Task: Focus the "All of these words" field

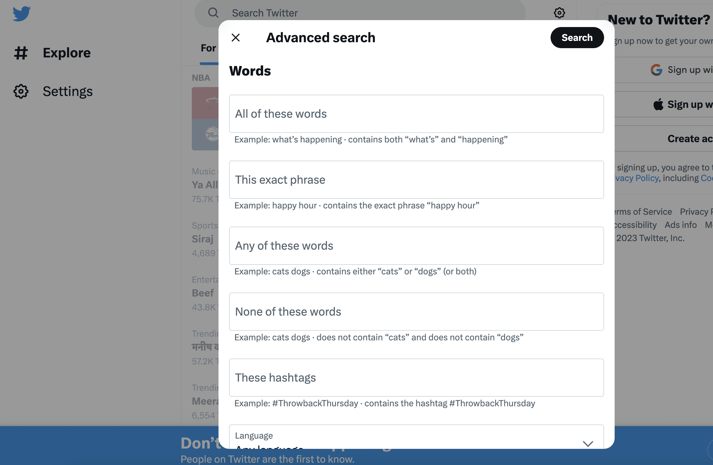Action: [x=416, y=114]
